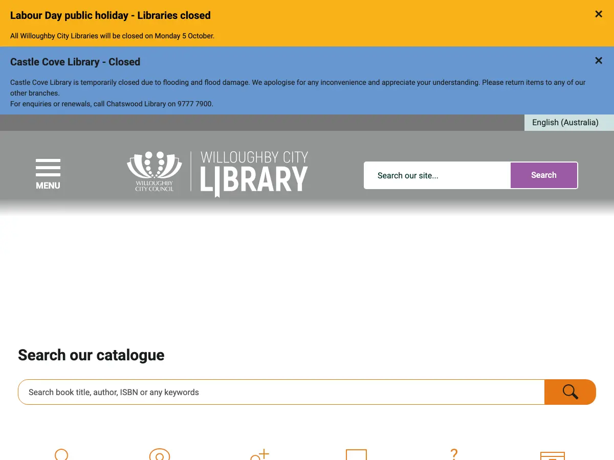The height and width of the screenshot is (460, 614).
Task: Close the Castle Cove Library closed notice
Action: pos(599,60)
